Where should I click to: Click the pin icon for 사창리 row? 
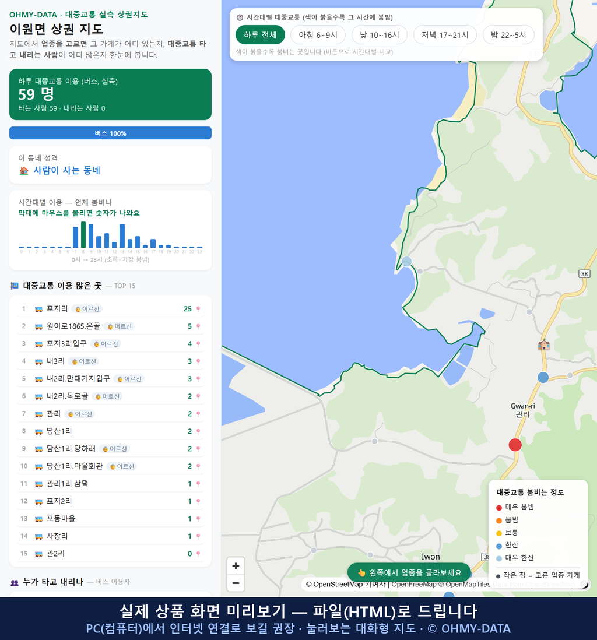[198, 536]
